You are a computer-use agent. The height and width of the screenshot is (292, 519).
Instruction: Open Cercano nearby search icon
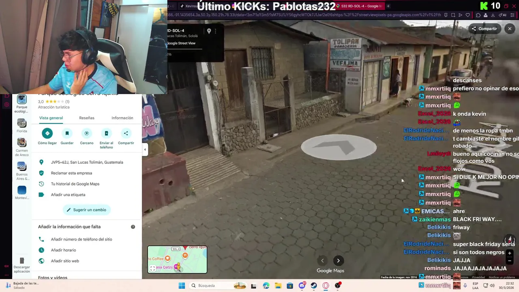pos(86,133)
